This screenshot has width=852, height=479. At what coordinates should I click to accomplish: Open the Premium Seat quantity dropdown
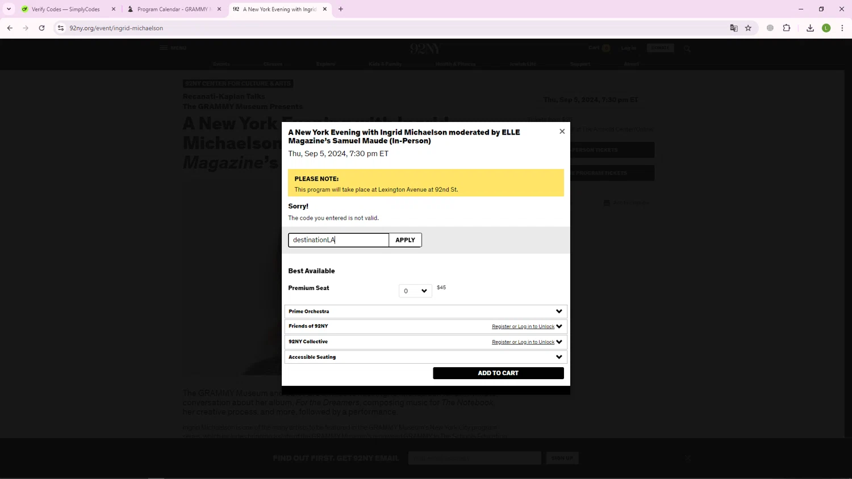coord(415,291)
